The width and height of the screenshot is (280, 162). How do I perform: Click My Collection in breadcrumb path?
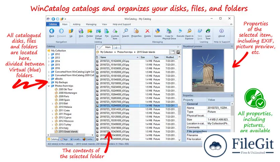107,52
